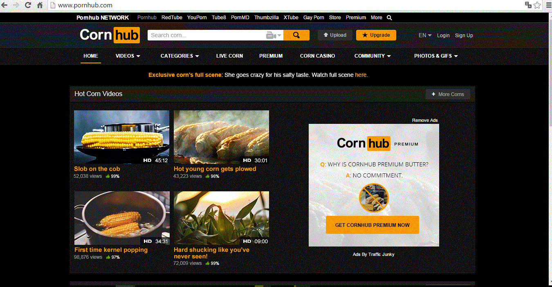Click the Upload button

(335, 35)
